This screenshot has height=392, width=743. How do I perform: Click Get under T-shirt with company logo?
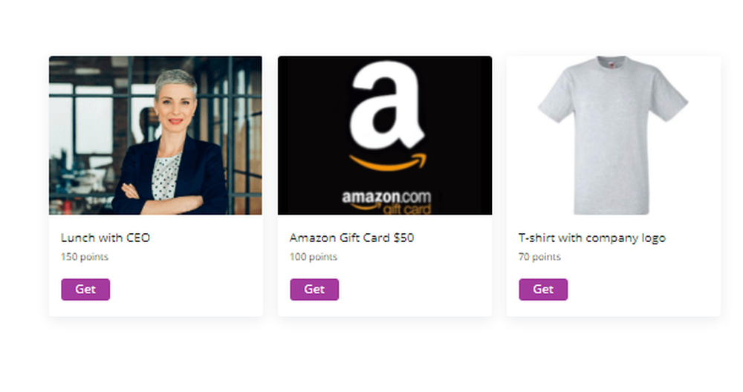click(x=543, y=290)
